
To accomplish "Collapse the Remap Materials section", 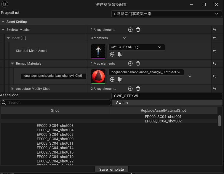I will pyautogui.click(x=12, y=63).
